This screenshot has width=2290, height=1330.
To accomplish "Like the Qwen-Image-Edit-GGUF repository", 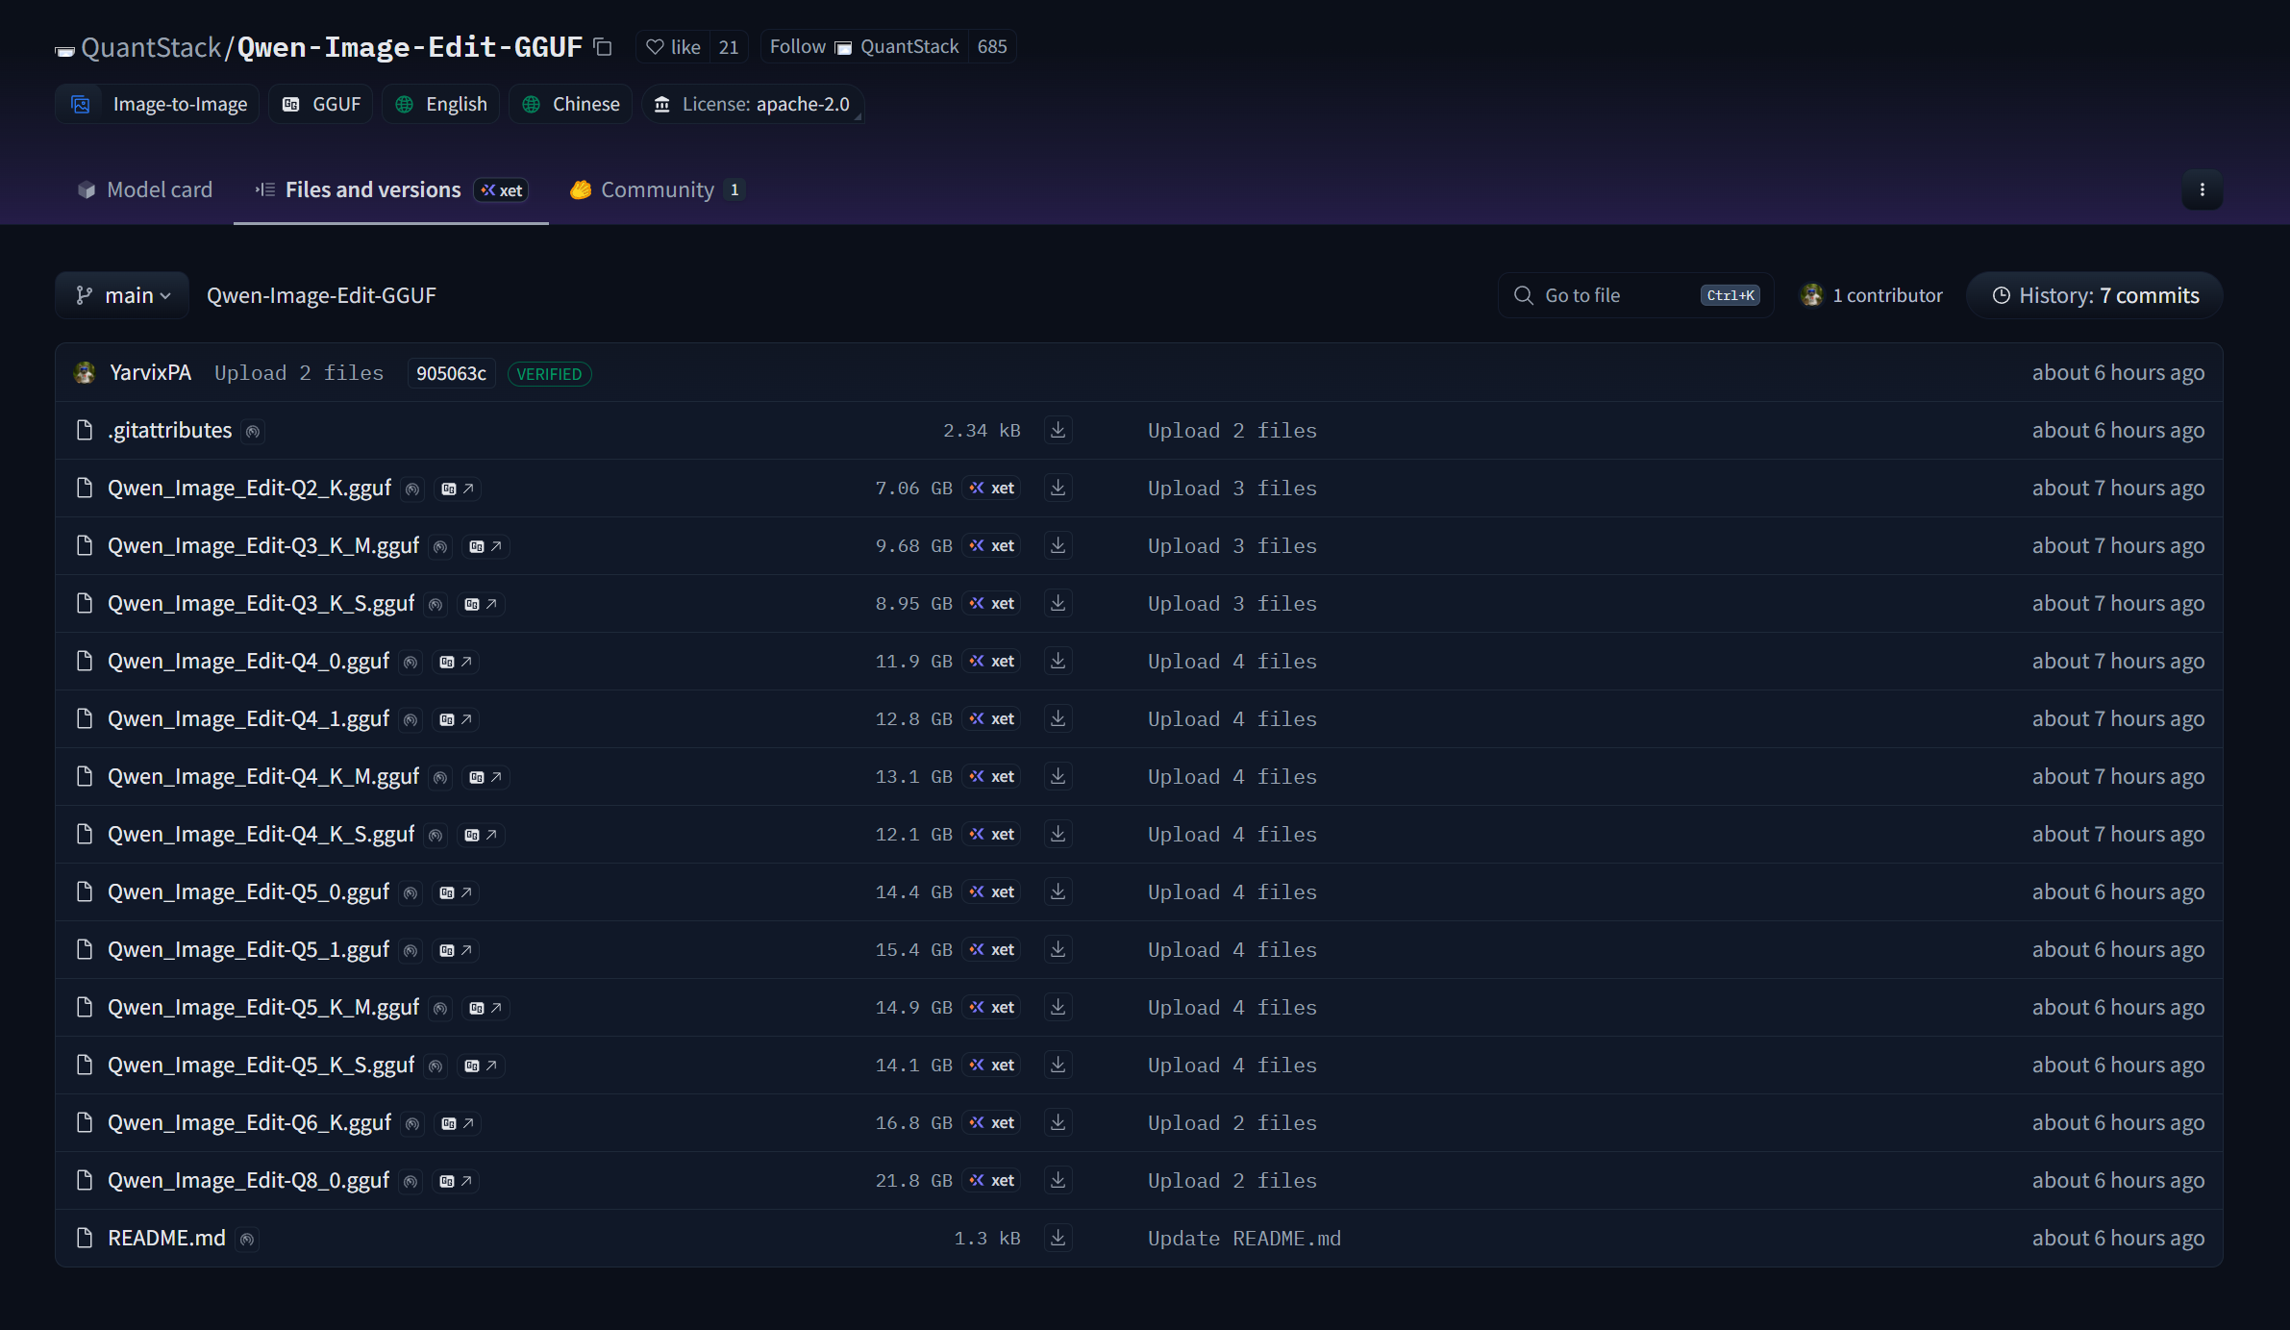I will (x=673, y=47).
